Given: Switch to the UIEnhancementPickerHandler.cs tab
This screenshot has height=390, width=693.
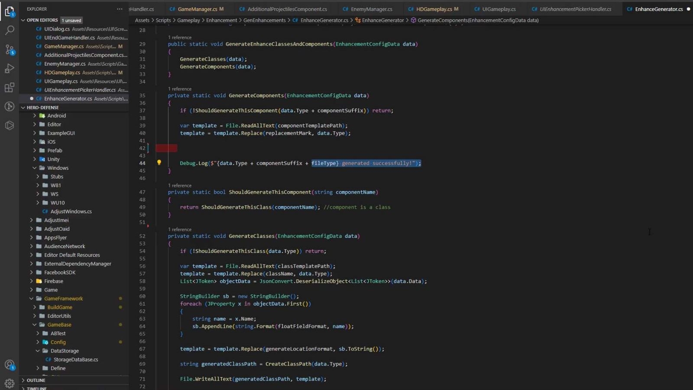Looking at the screenshot, I should [x=575, y=9].
